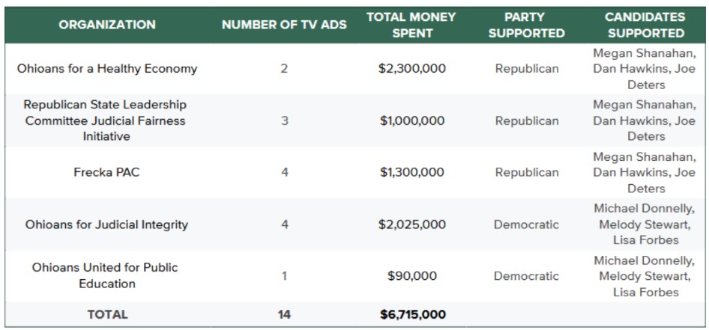Screen dimensions: 709x330
Task: Click the NUMBER OF TV ADS header
Action: (284, 25)
